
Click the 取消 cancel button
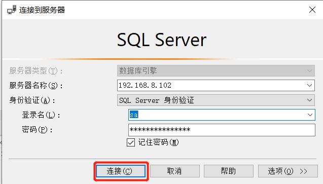click(174, 171)
